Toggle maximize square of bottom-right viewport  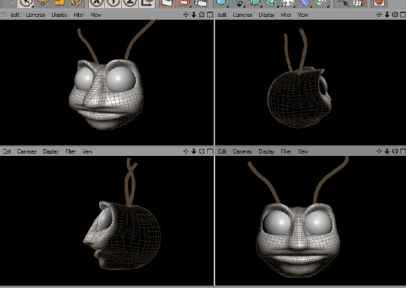[x=403, y=151]
